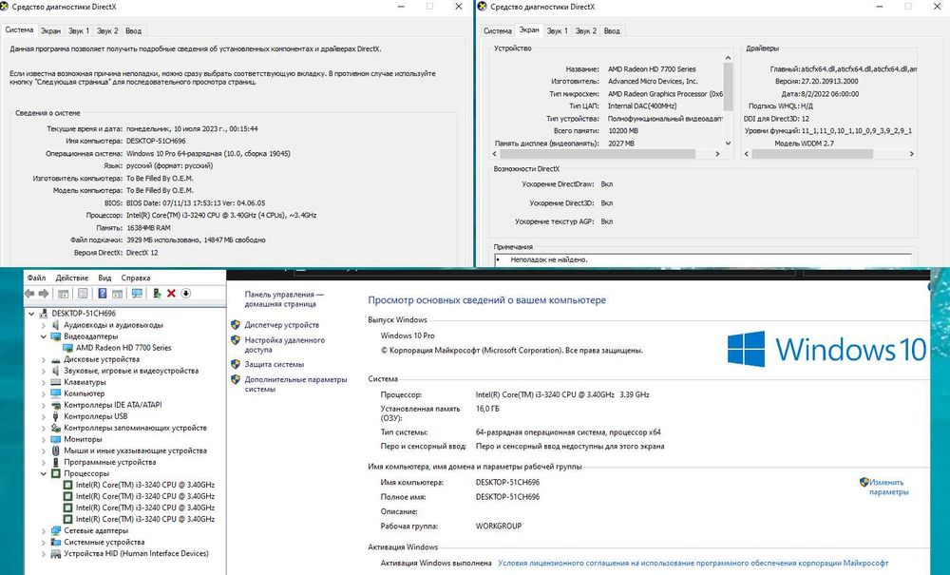Expand Звуковые, игровые и видеоустройства node

click(44, 371)
